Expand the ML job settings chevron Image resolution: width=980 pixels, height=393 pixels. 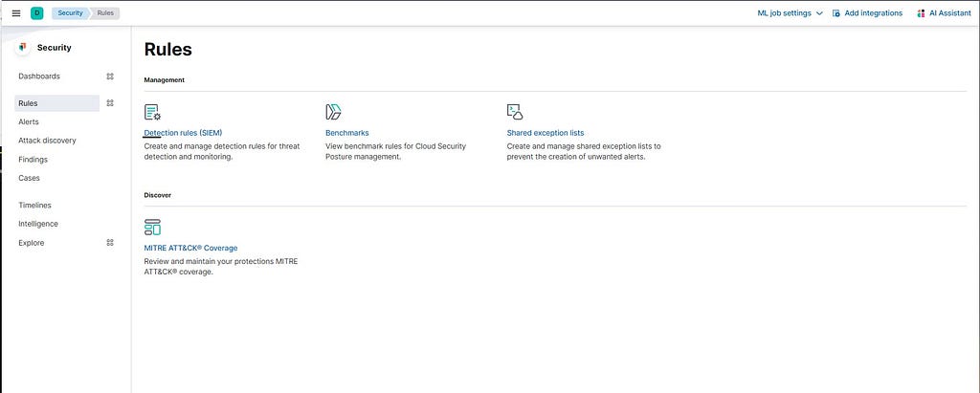(x=819, y=13)
